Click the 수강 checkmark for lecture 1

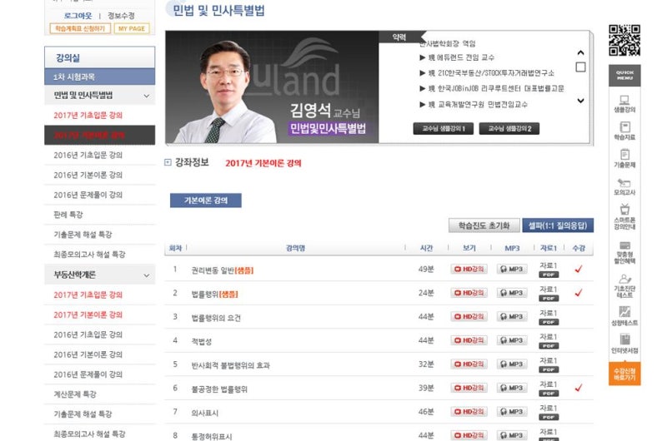pos(579,269)
